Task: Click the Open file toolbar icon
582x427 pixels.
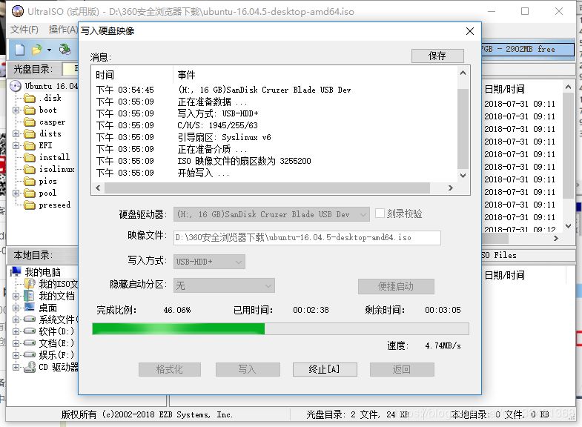Action: [x=37, y=50]
